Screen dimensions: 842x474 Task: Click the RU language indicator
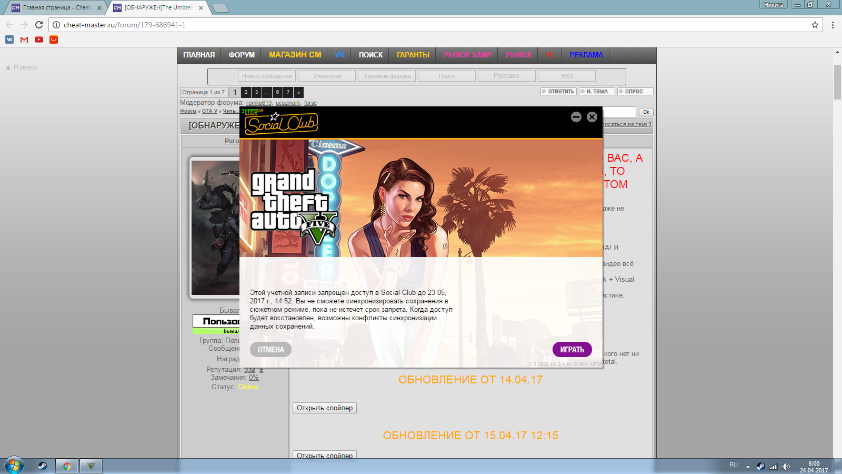coord(734,466)
